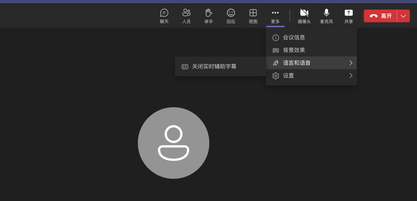Close the 更多 more options menu
417x201 pixels.
275,16
